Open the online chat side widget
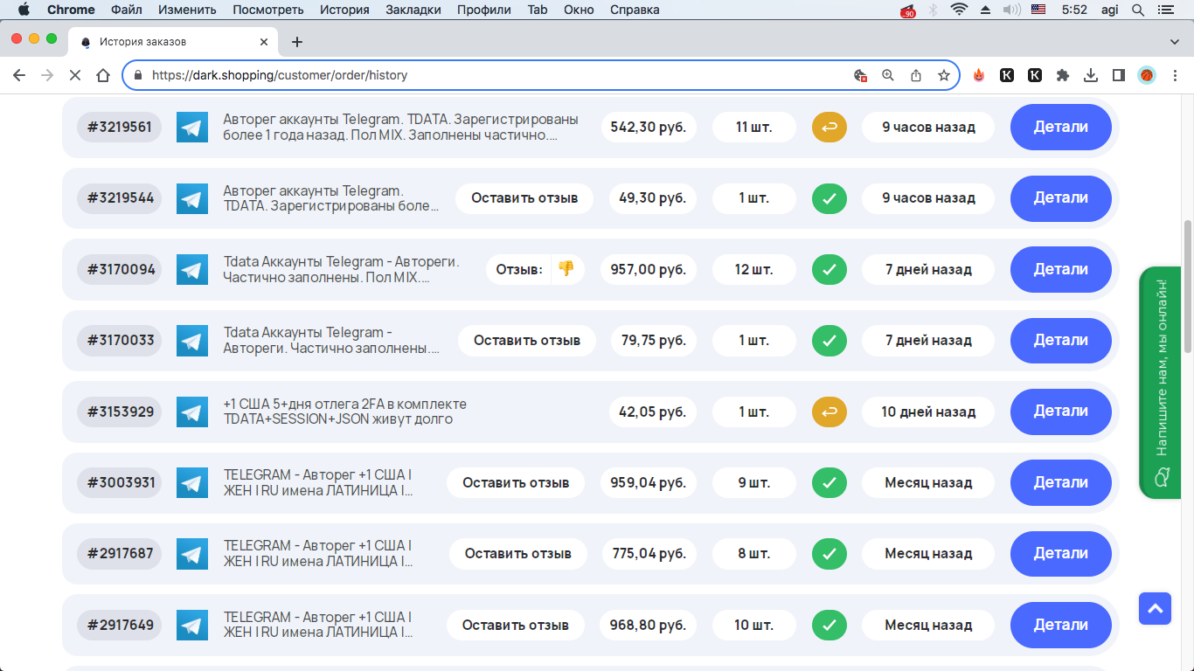The height and width of the screenshot is (671, 1194). point(1162,383)
